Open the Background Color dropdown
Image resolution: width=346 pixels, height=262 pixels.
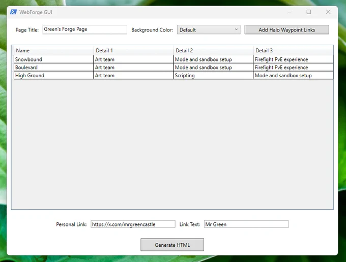(209, 30)
